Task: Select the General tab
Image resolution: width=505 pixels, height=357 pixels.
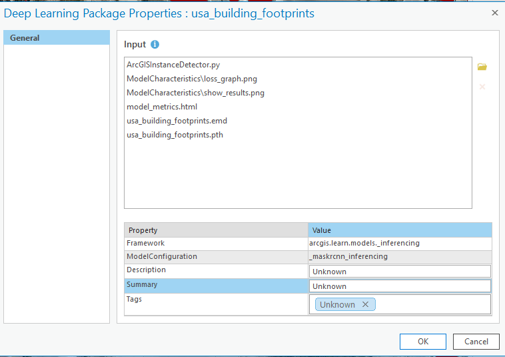Action: tap(57, 38)
